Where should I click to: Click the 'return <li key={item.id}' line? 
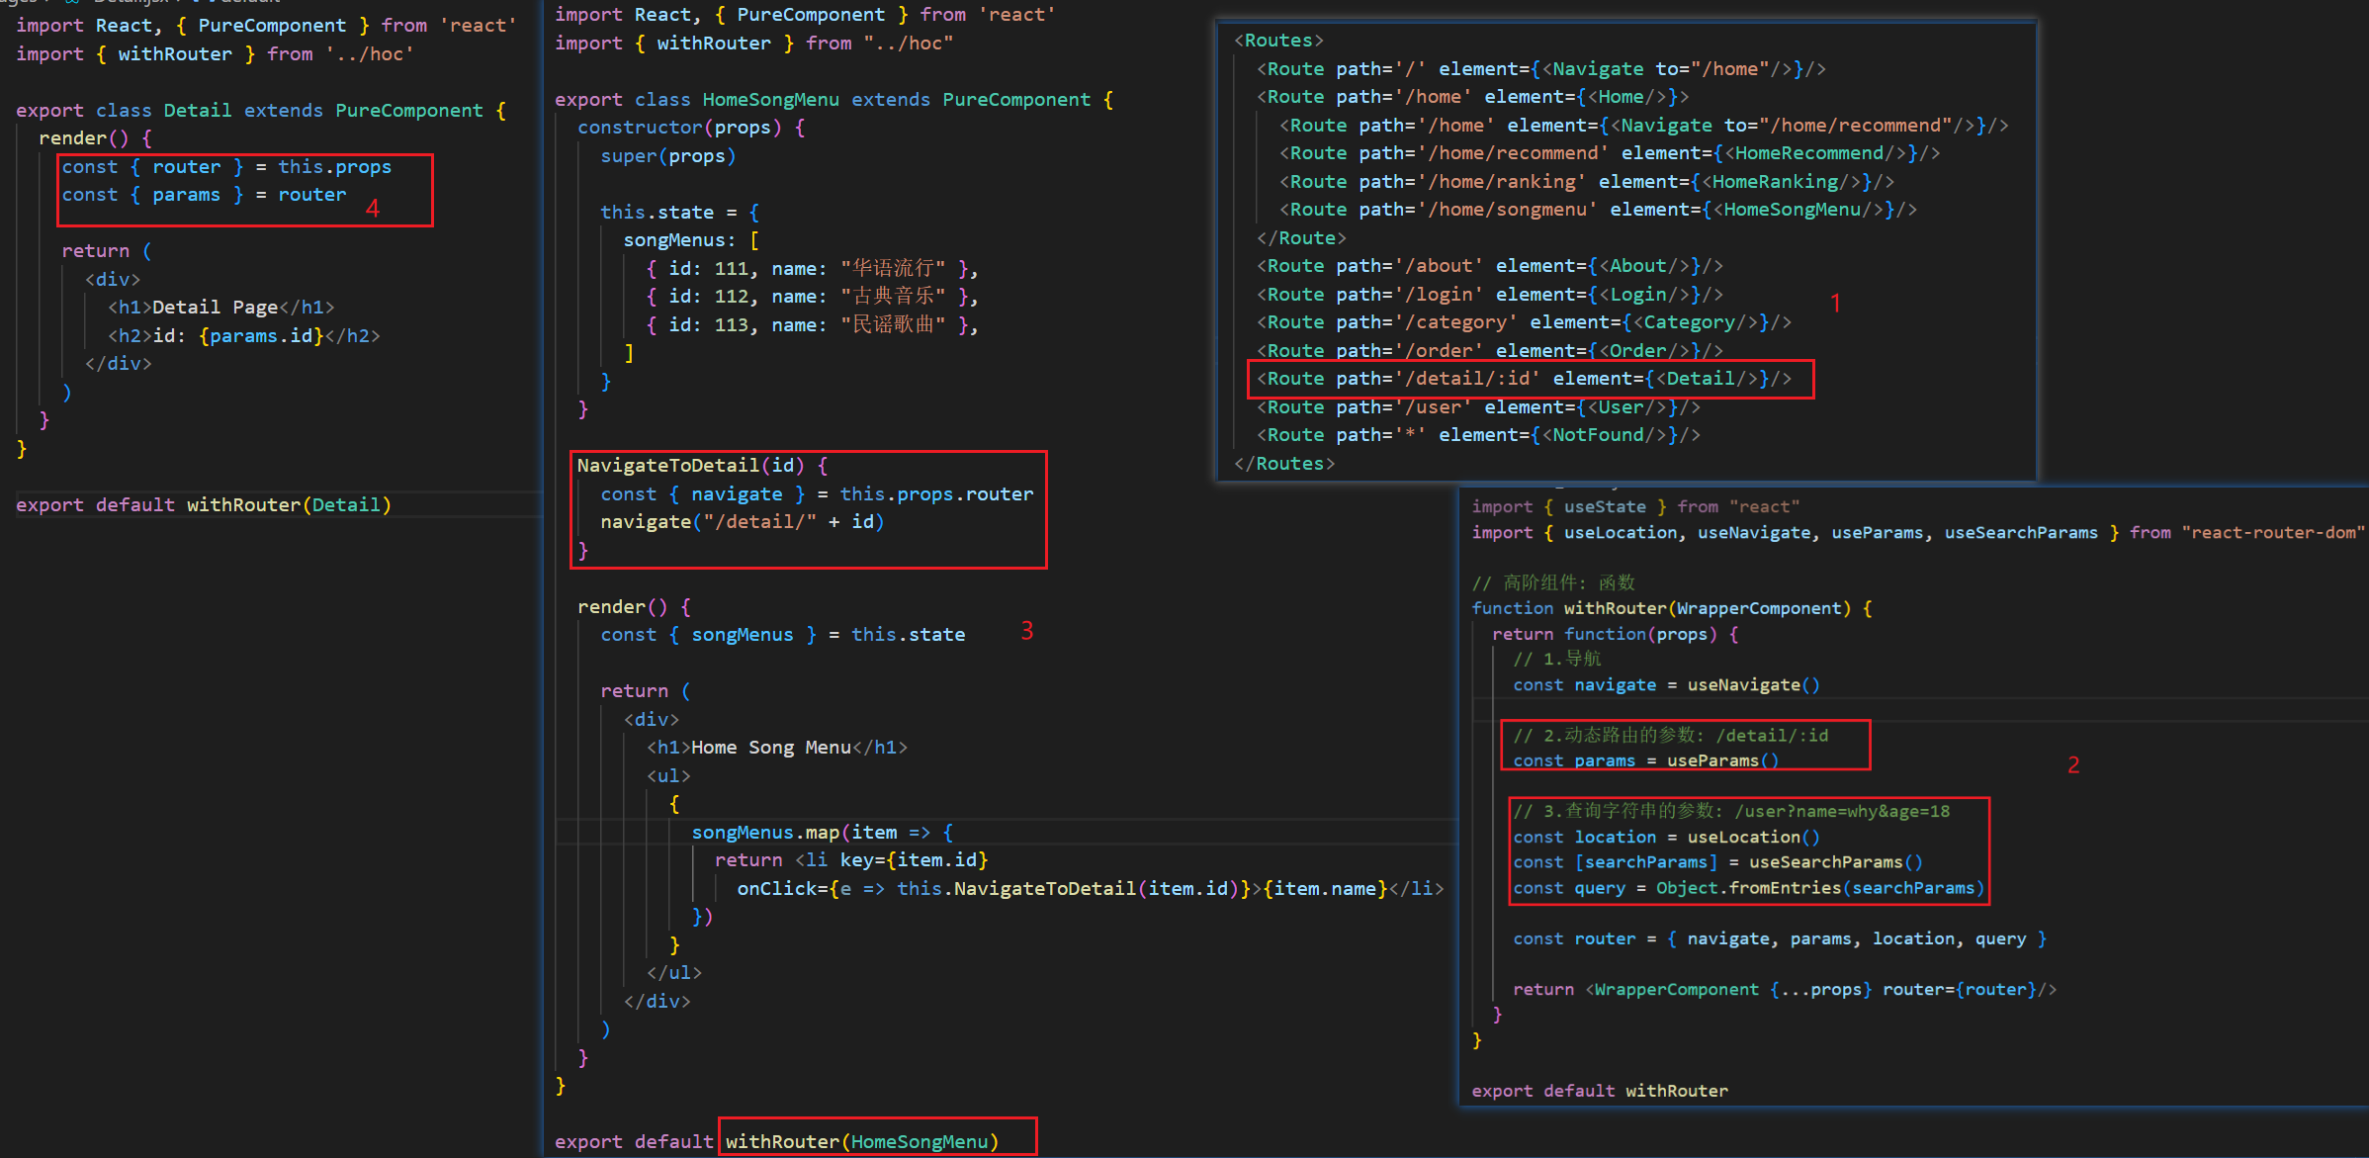point(851,860)
